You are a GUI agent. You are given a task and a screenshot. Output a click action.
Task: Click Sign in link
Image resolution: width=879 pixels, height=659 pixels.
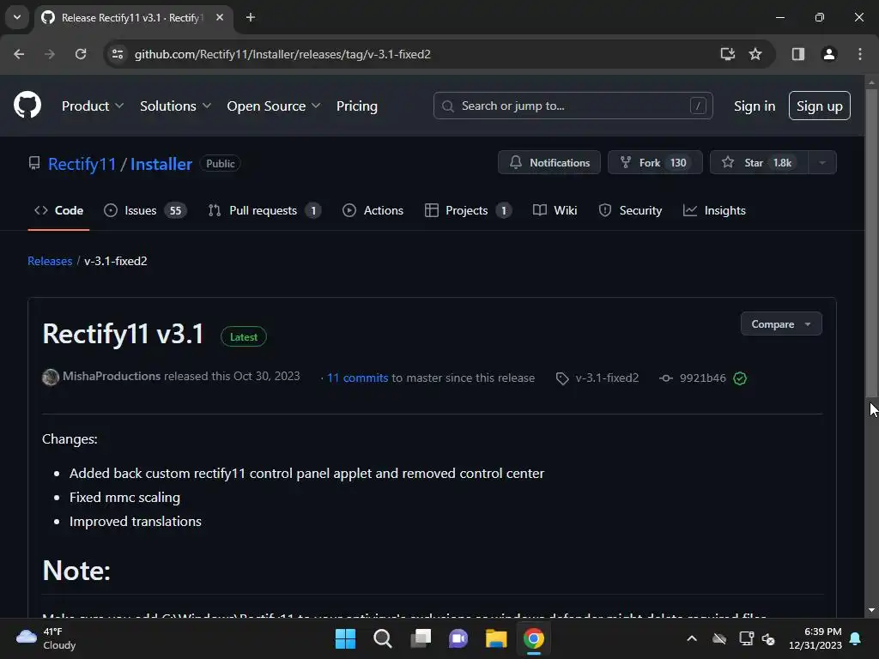click(755, 106)
